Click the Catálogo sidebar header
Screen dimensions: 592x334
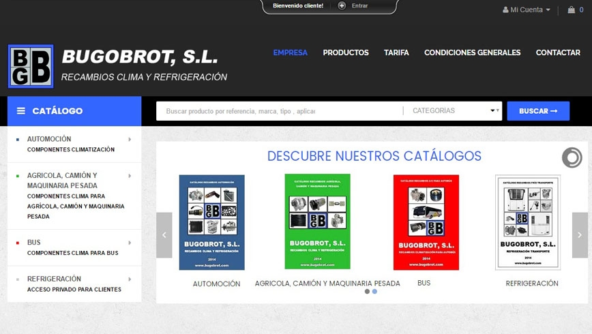(74, 111)
